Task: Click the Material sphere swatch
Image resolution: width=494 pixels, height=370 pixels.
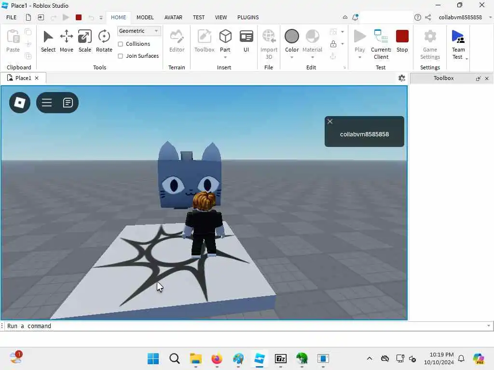Action: point(312,36)
